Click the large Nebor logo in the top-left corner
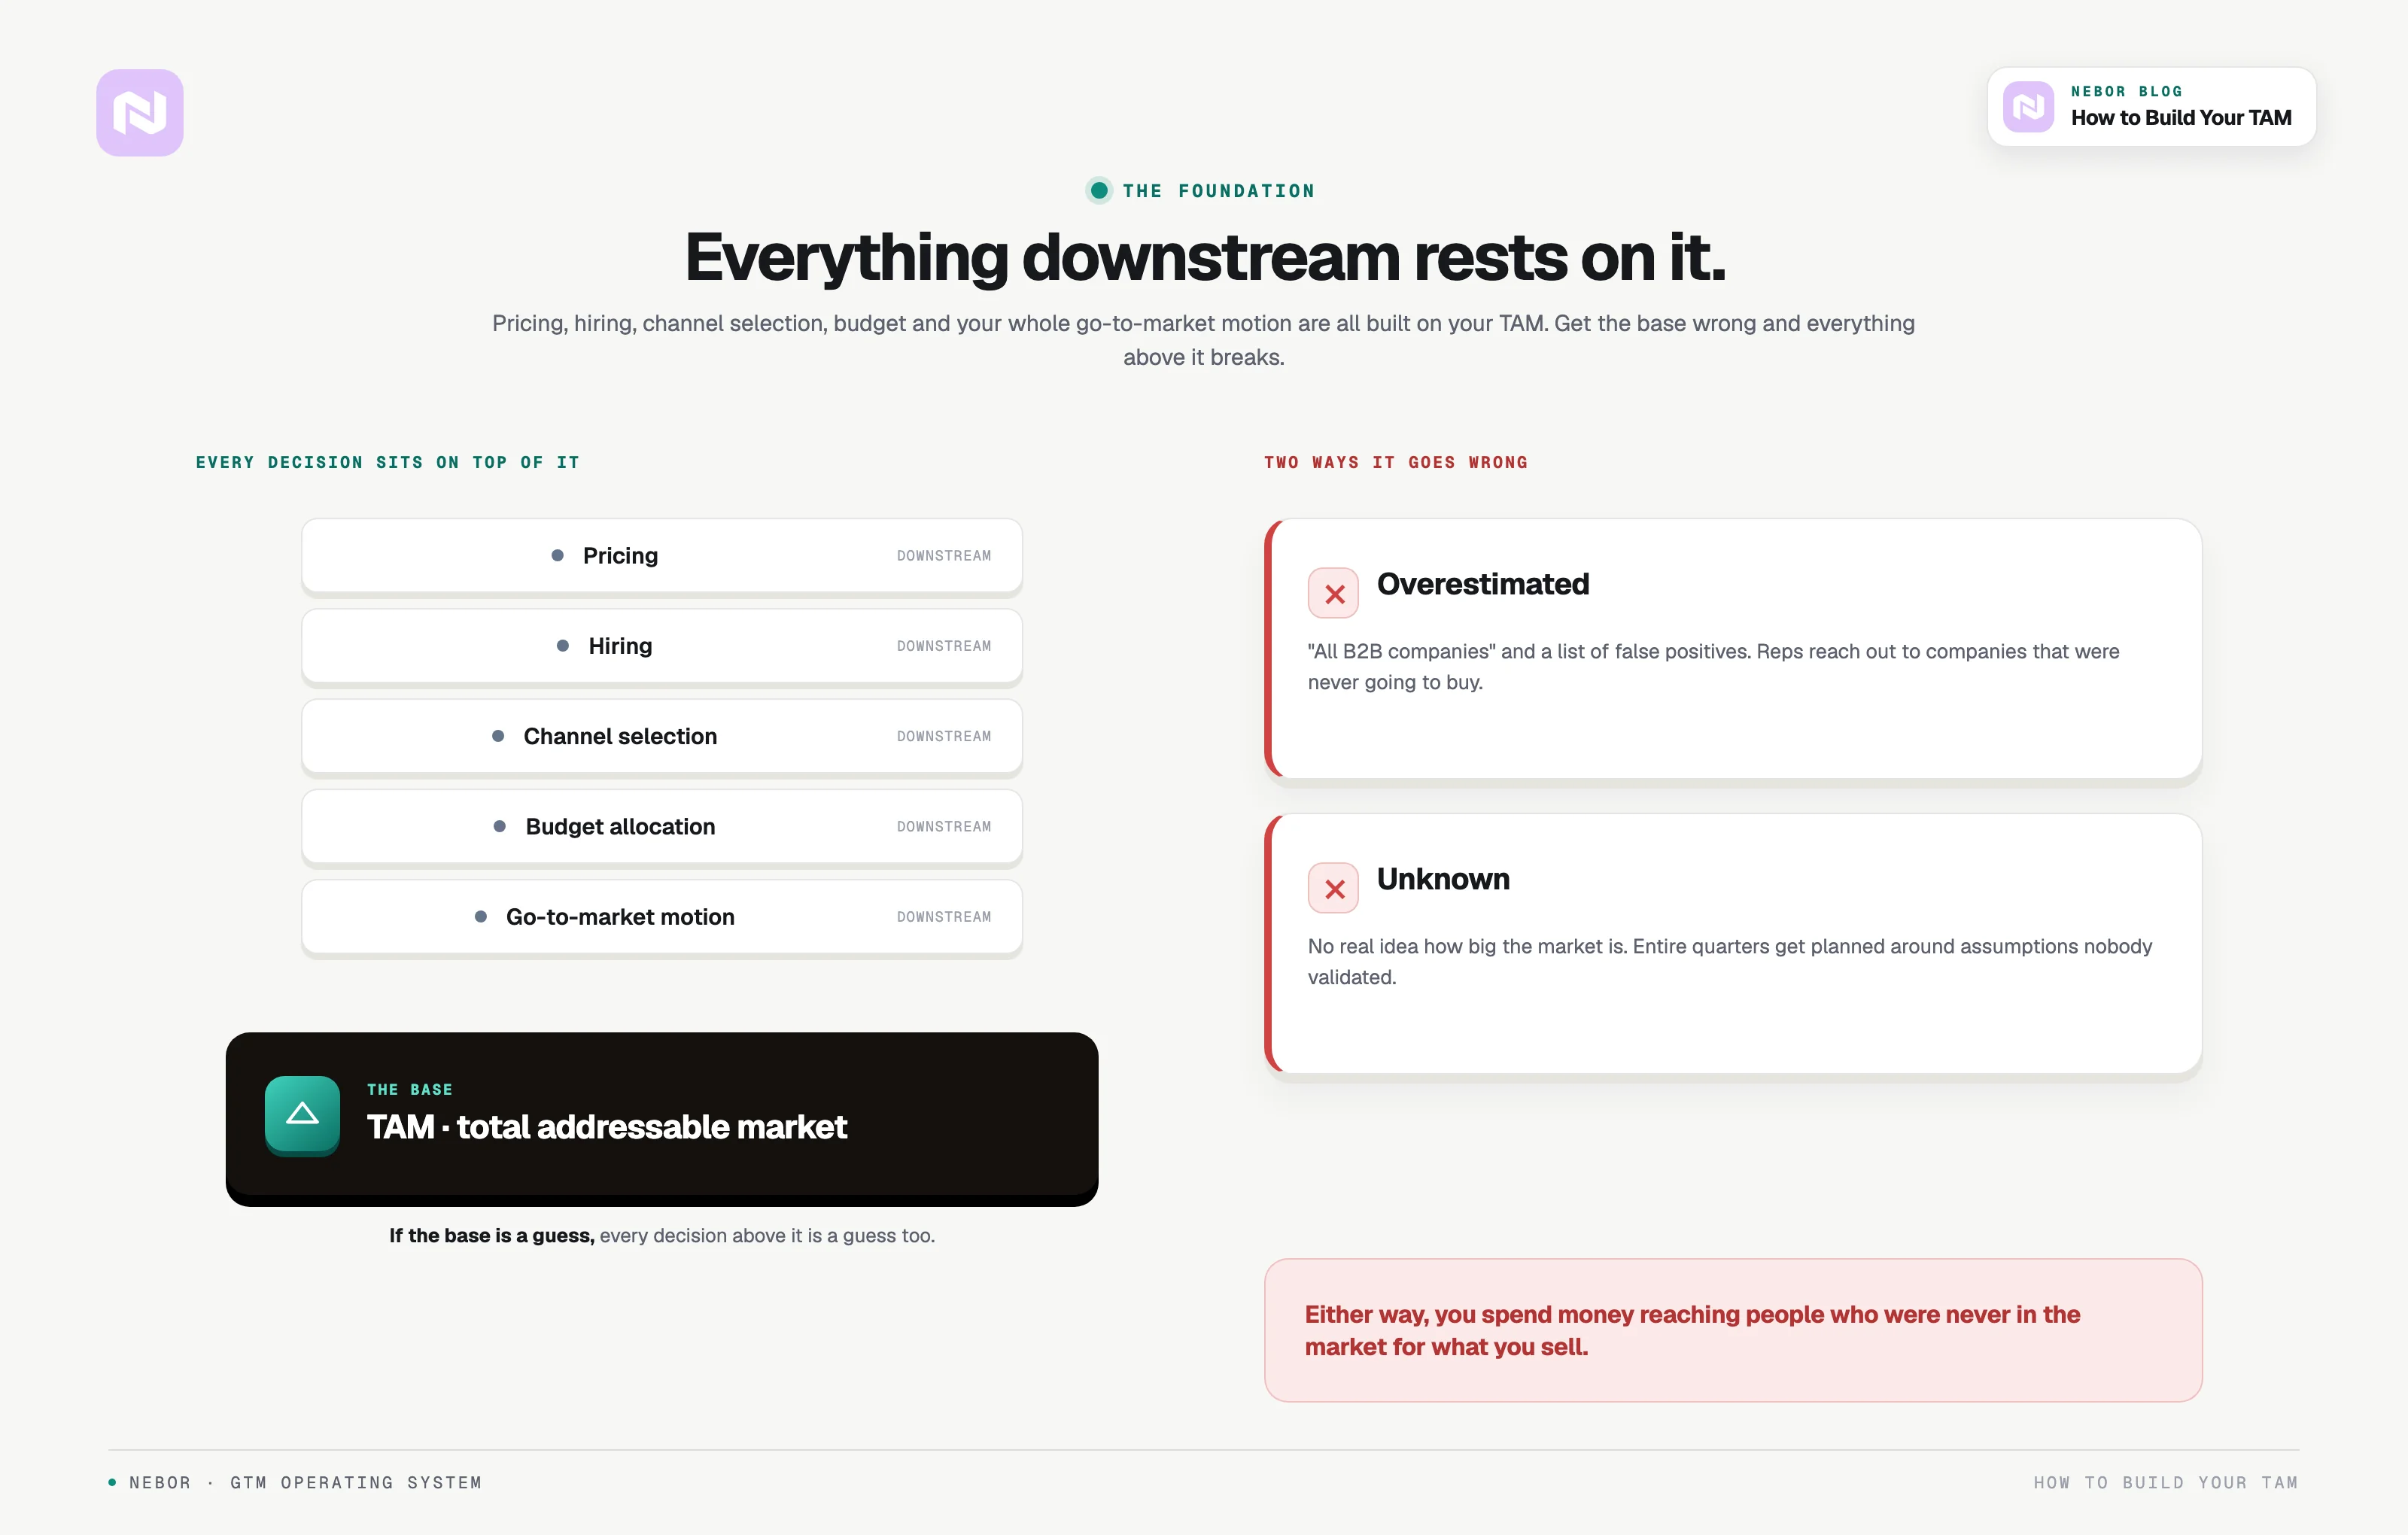This screenshot has width=2408, height=1535. point(140,112)
